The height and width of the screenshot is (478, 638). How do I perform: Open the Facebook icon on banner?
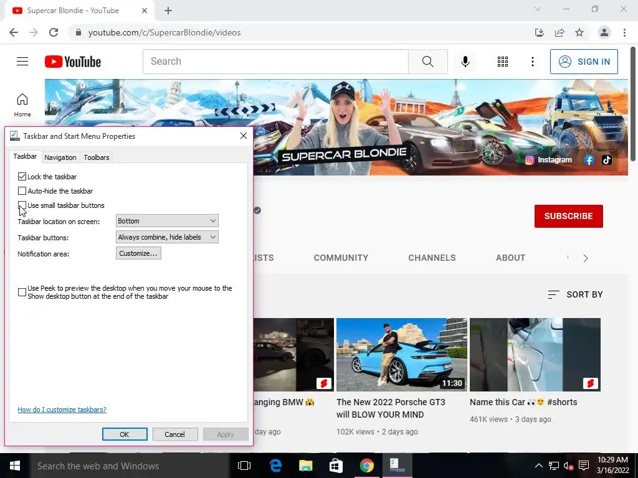point(589,160)
